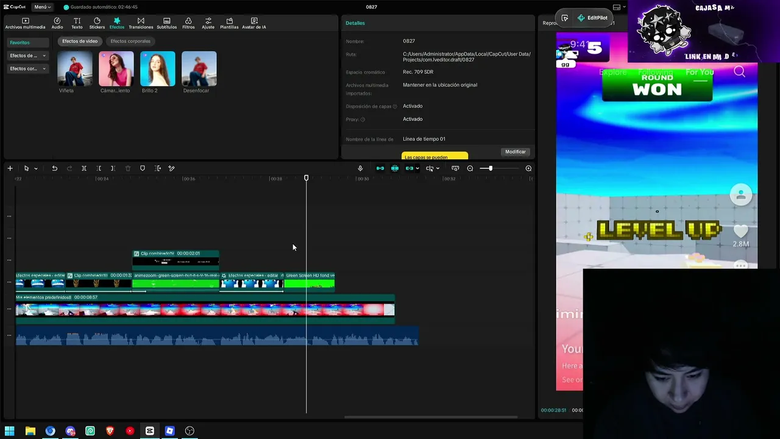Click the captions display icon in timeline toolbar
The height and width of the screenshot is (439, 780).
coord(455,168)
